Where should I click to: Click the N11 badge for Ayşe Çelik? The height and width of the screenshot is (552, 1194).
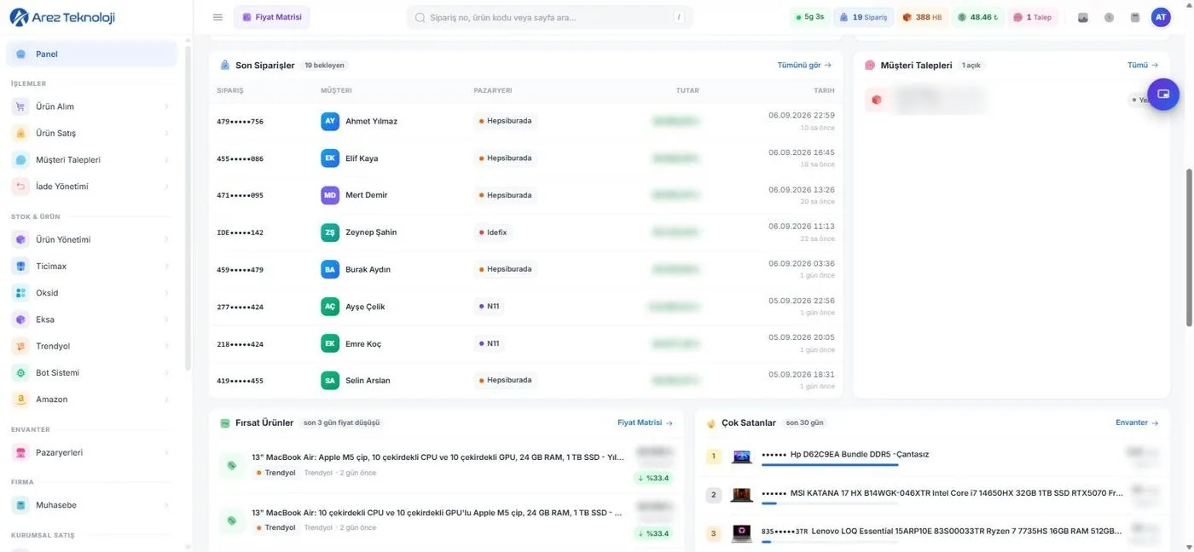tap(489, 306)
